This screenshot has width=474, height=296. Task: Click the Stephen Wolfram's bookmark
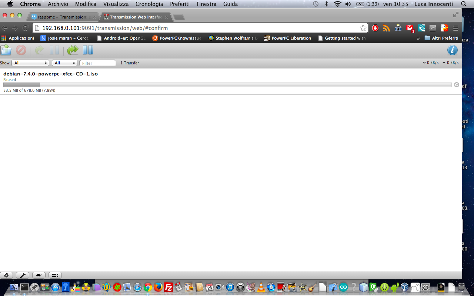(233, 38)
